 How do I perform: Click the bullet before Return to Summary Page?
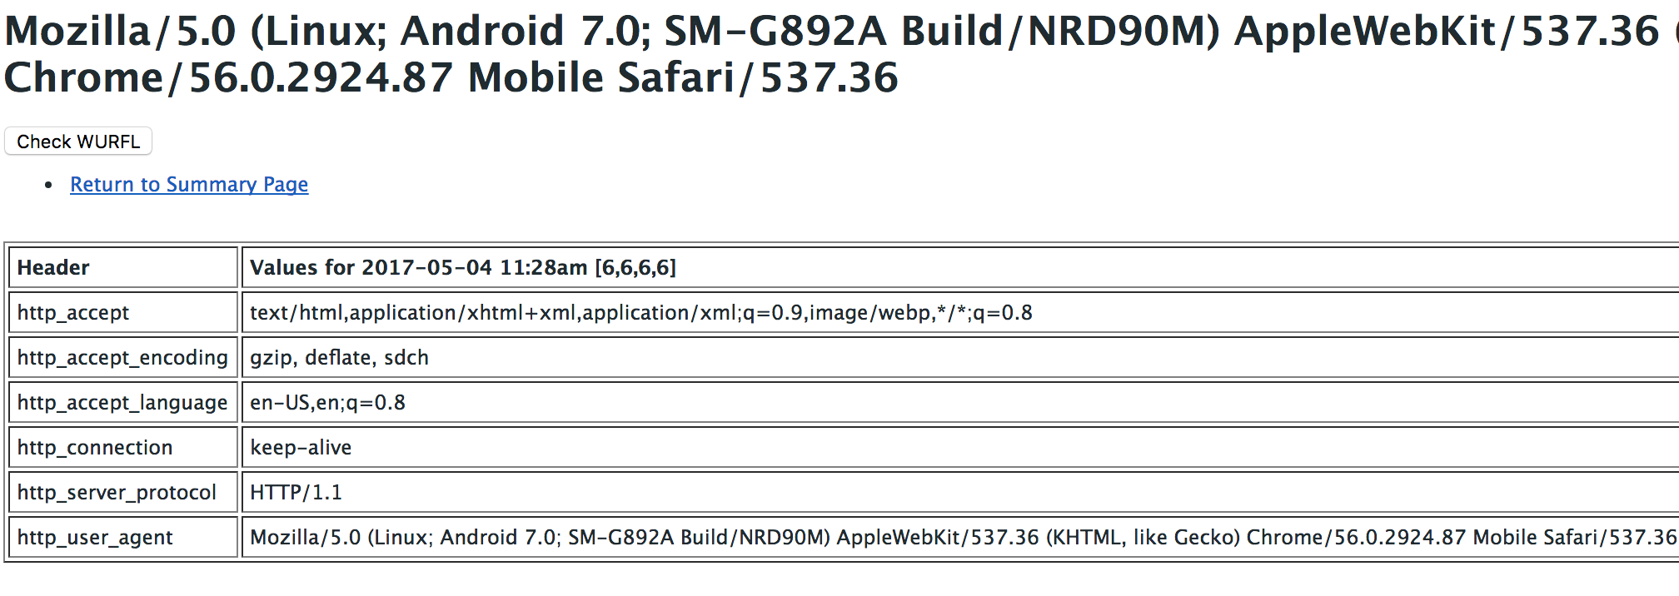point(49,185)
